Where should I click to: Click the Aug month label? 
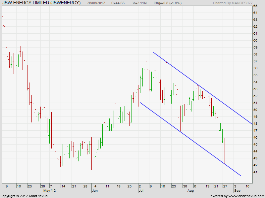coord(190,191)
